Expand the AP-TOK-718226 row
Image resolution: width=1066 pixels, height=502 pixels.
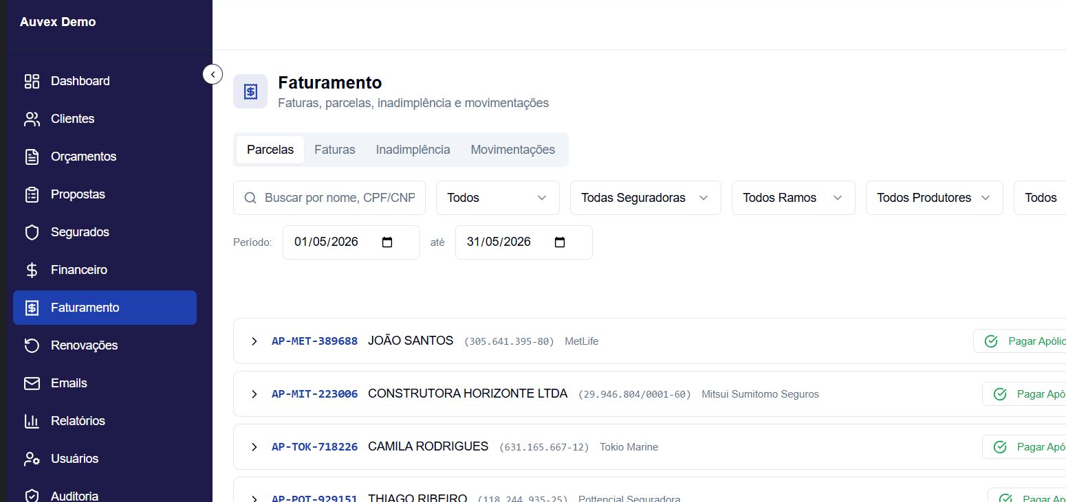point(254,447)
